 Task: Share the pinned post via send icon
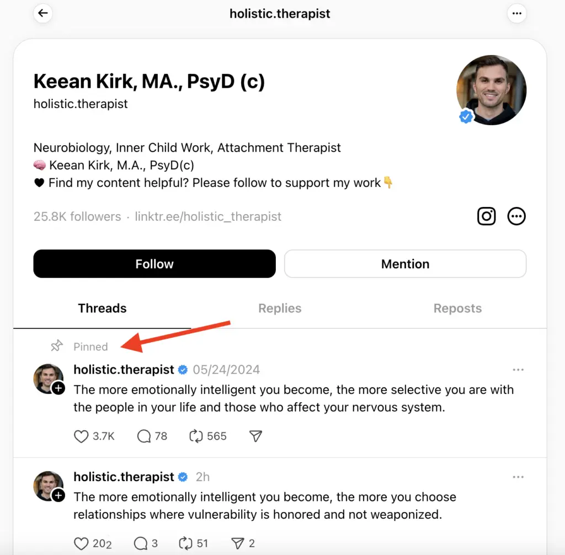coord(255,436)
